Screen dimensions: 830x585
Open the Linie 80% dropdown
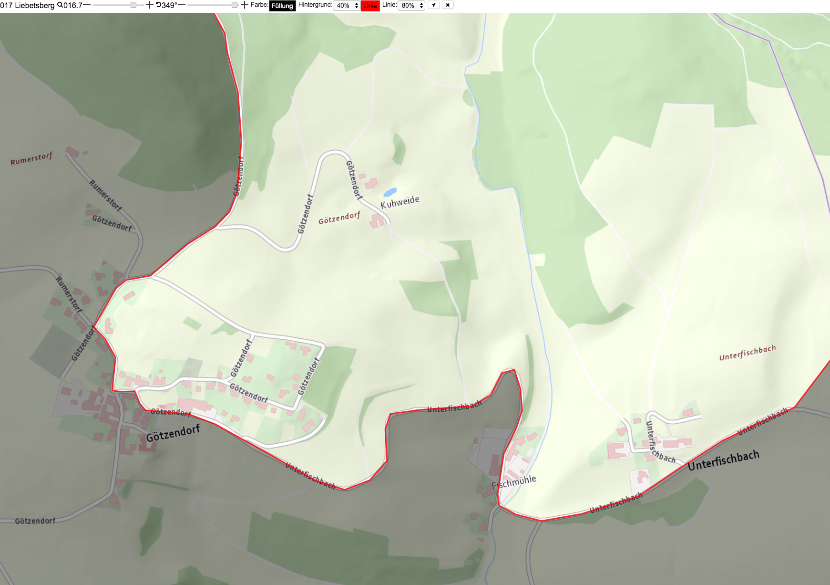click(x=411, y=6)
